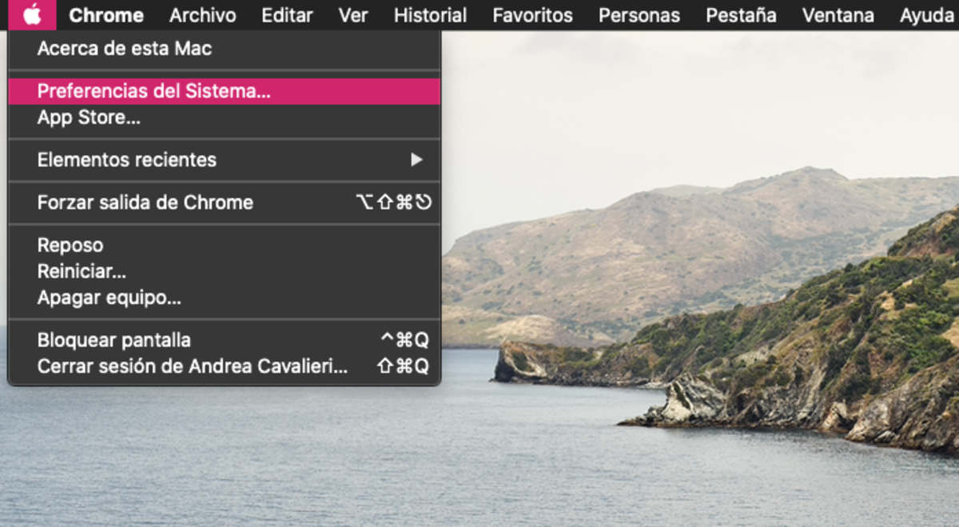The image size is (959, 527).
Task: Choose the Reiniciar option
Action: pyautogui.click(x=82, y=272)
